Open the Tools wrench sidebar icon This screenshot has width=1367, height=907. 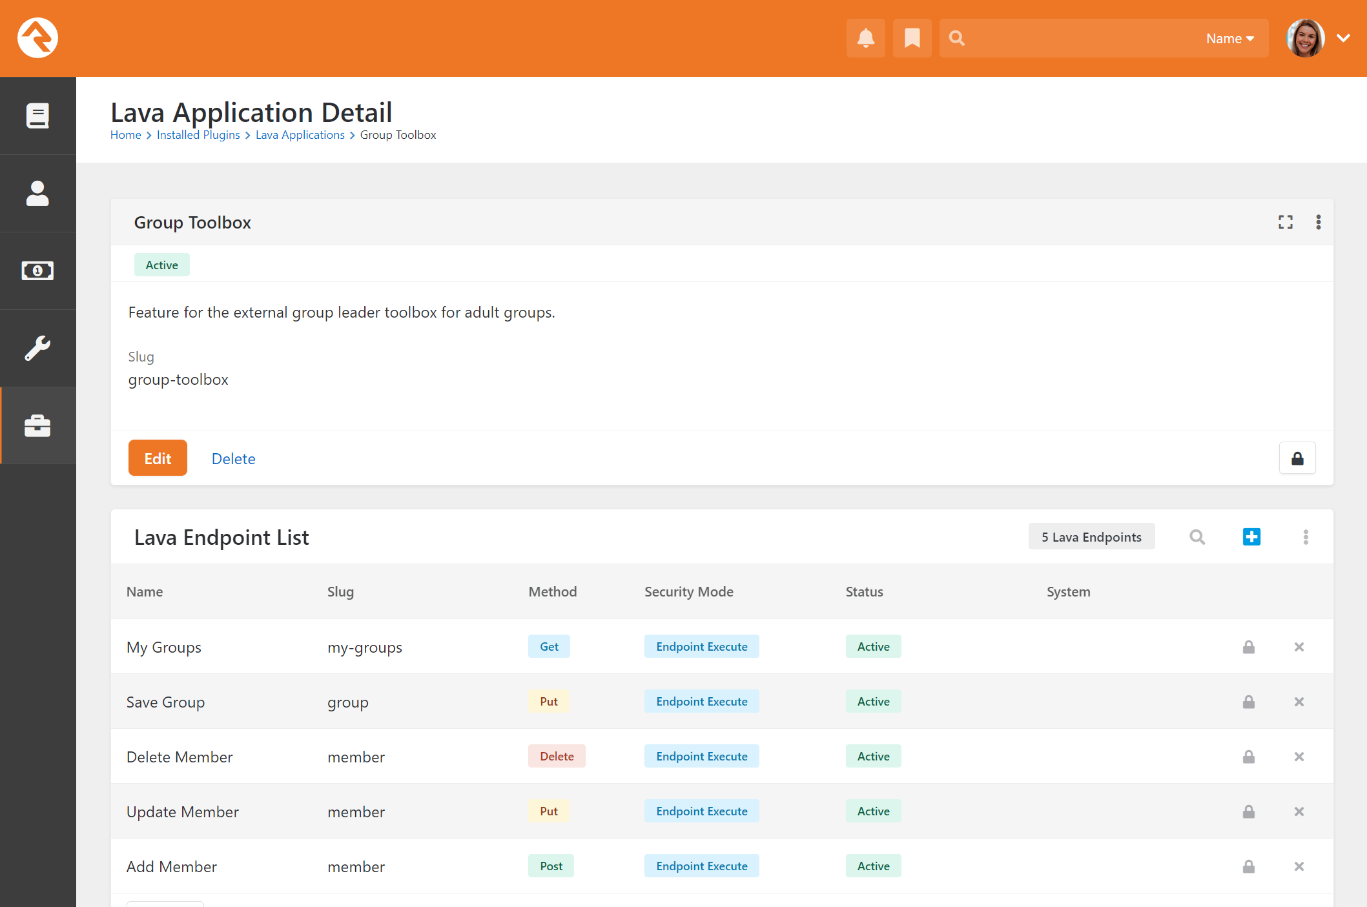(37, 348)
